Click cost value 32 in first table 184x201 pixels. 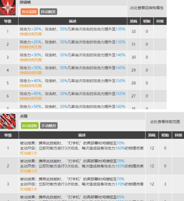click(134, 31)
